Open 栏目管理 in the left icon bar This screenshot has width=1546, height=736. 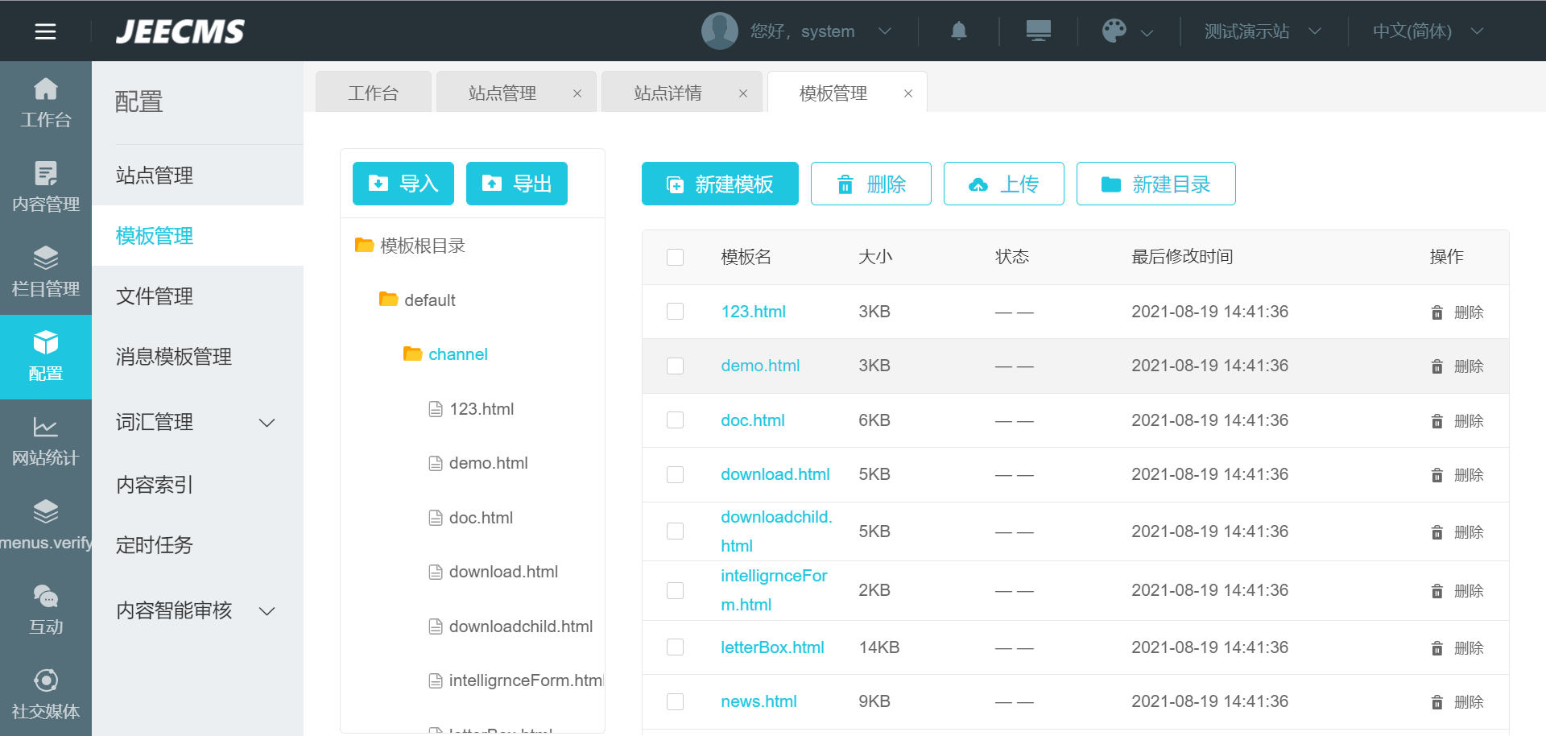[x=46, y=272]
